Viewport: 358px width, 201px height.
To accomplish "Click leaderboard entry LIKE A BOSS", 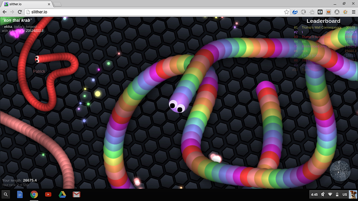I will click(x=311, y=55).
